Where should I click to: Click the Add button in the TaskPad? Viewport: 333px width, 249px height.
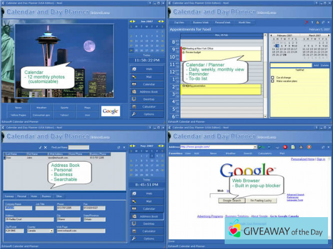(x=316, y=65)
